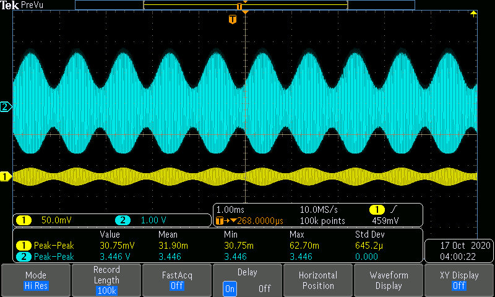Click the channel 1 ground marker on left edge

coord(6,176)
